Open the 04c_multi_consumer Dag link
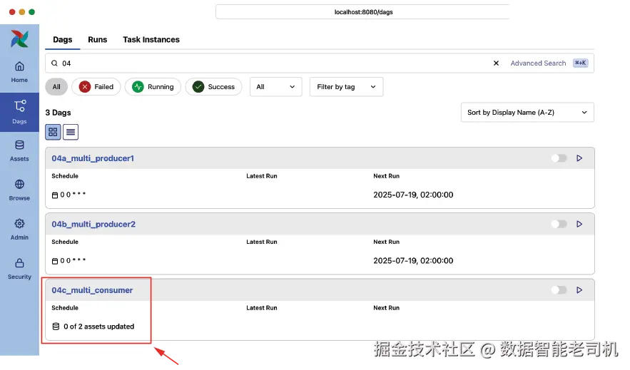Screen dimensions: 630x370 click(92, 289)
